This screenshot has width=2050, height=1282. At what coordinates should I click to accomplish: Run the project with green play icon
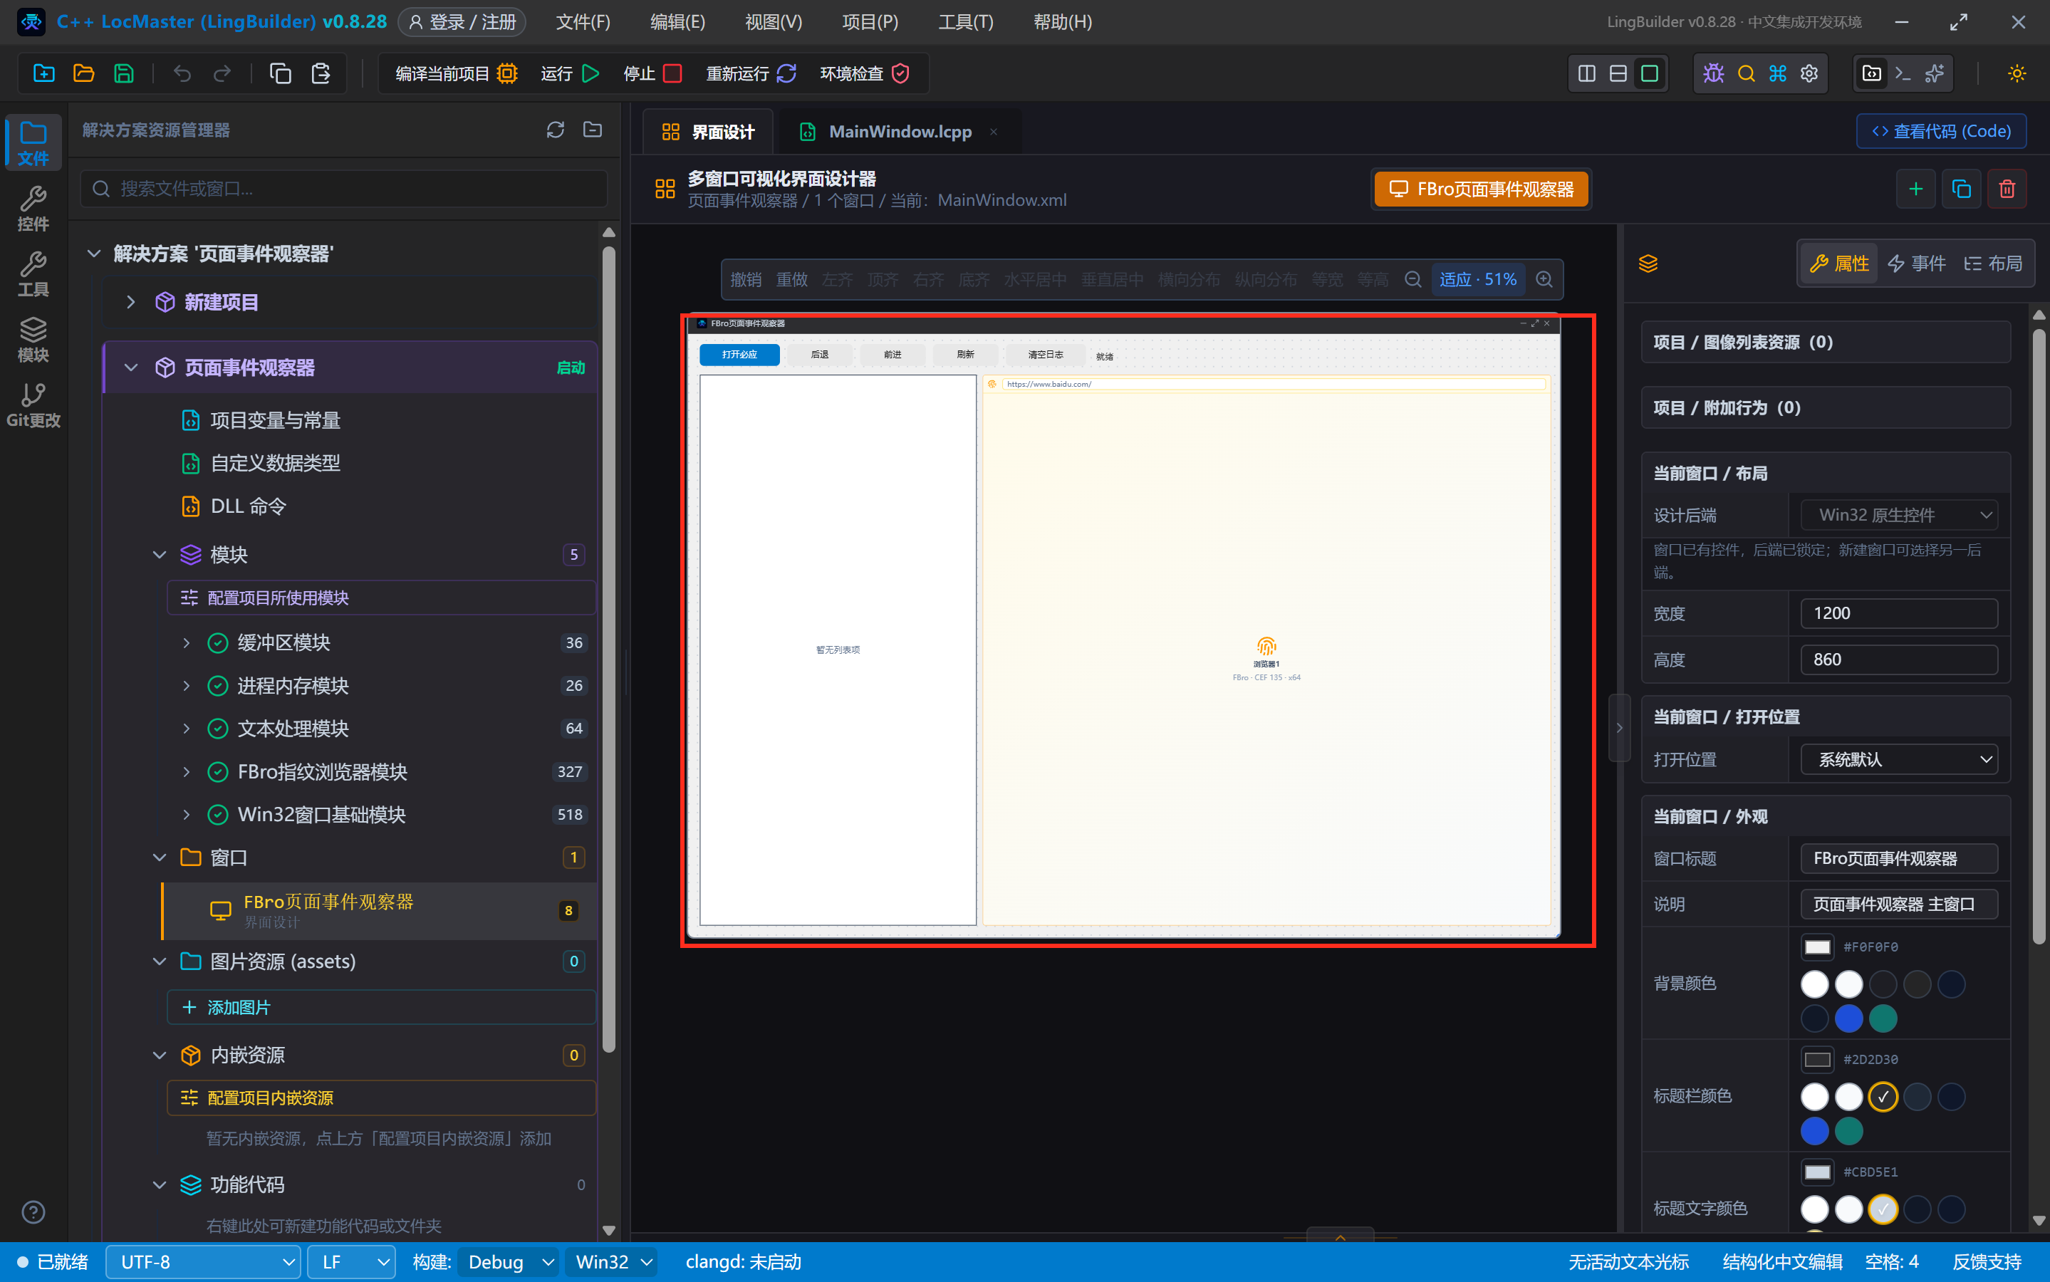click(591, 74)
